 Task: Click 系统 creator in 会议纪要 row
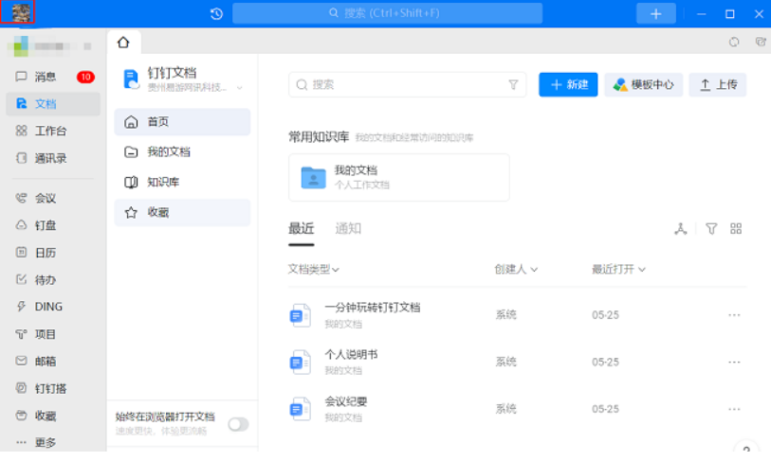pyautogui.click(x=505, y=409)
